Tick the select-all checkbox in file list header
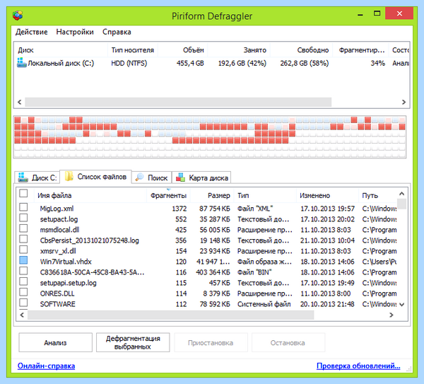 [23, 193]
